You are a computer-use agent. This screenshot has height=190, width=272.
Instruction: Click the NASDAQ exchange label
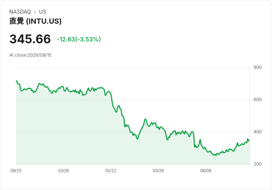click(x=20, y=12)
